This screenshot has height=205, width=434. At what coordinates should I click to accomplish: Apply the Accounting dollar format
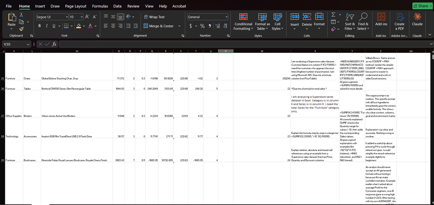click(x=190, y=26)
